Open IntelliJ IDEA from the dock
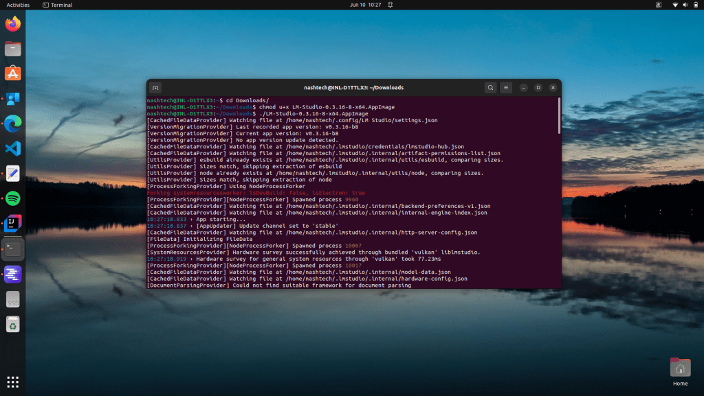Viewport: 704px width, 396px height. coord(13,223)
